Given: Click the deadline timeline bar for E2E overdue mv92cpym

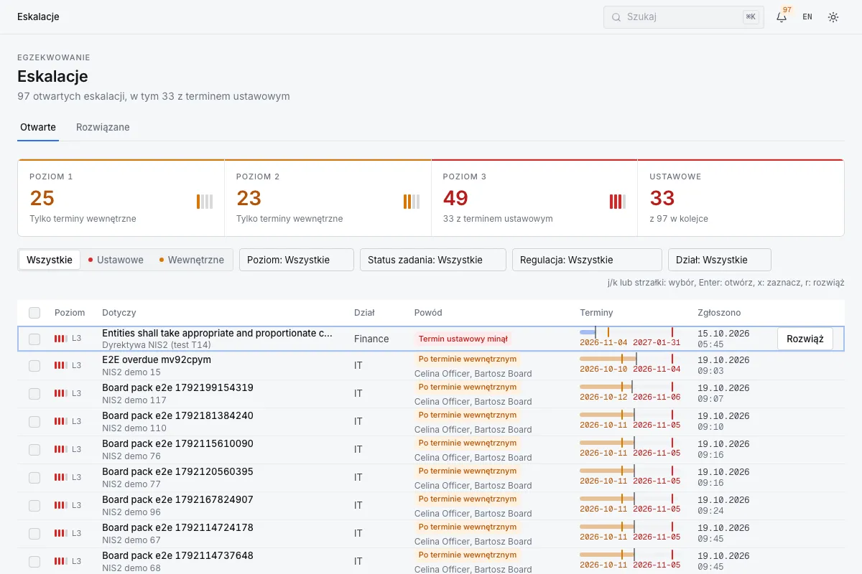Looking at the screenshot, I should tap(630, 357).
